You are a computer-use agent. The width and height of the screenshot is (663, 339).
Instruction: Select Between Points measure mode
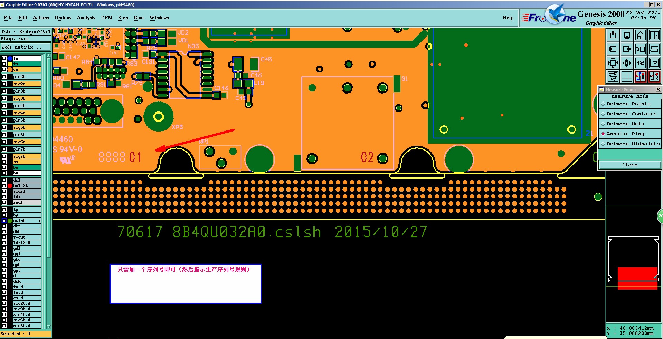click(x=630, y=104)
